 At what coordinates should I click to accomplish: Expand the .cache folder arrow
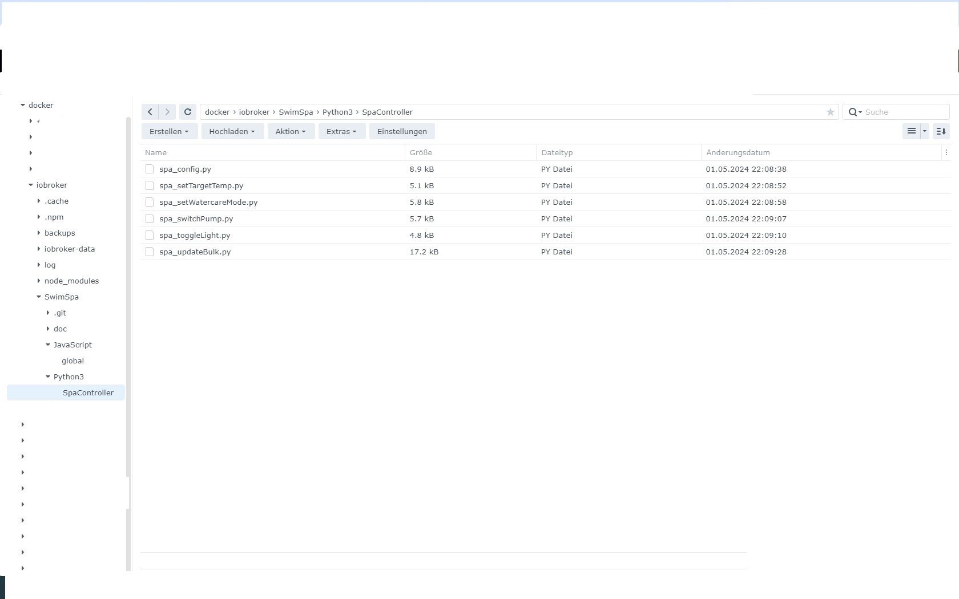click(39, 201)
